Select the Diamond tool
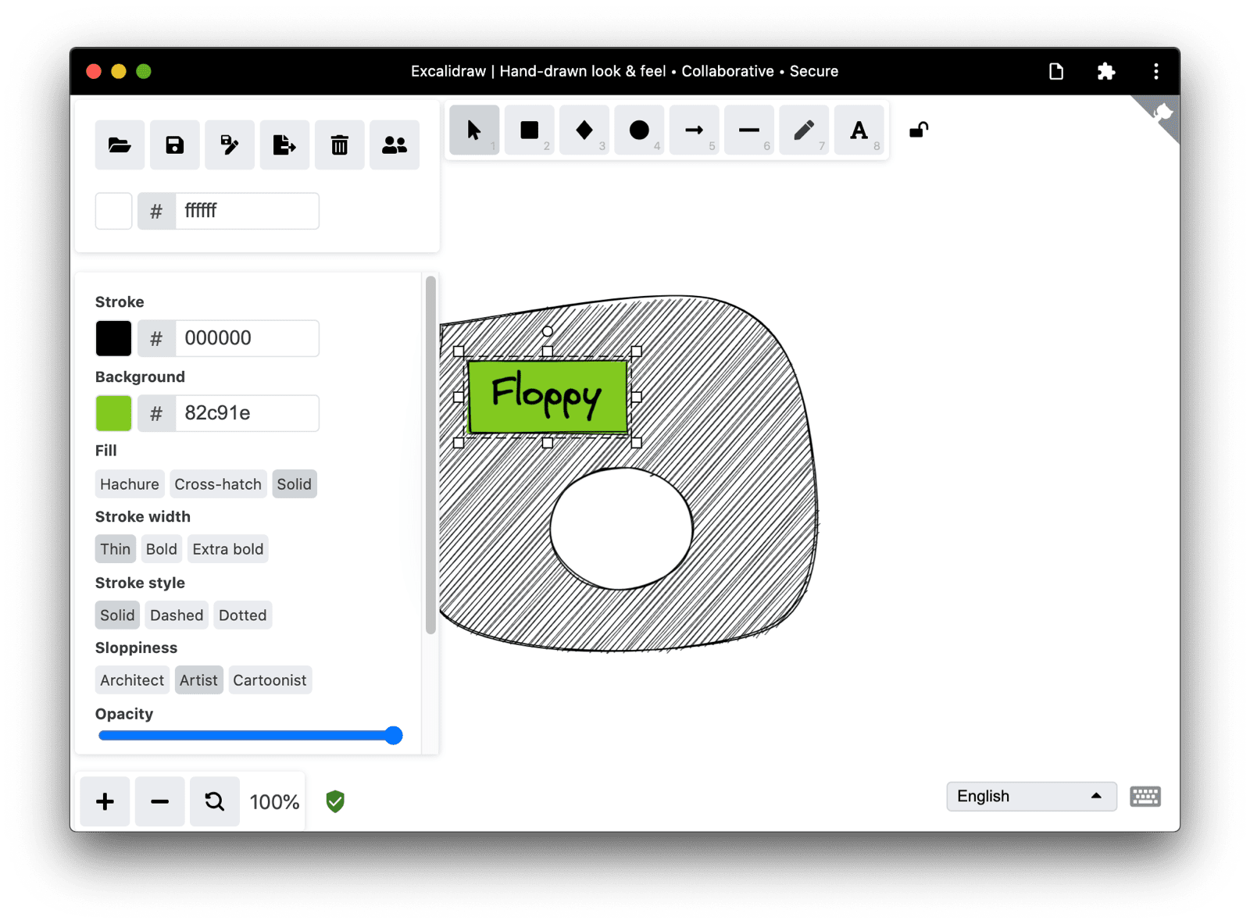The image size is (1250, 924). click(x=584, y=130)
